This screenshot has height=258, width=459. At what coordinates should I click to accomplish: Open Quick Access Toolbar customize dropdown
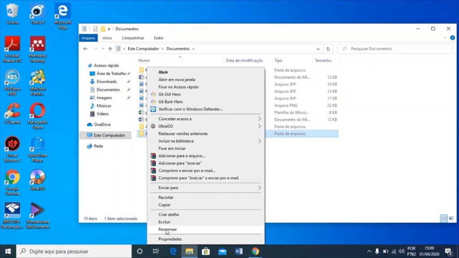point(109,29)
